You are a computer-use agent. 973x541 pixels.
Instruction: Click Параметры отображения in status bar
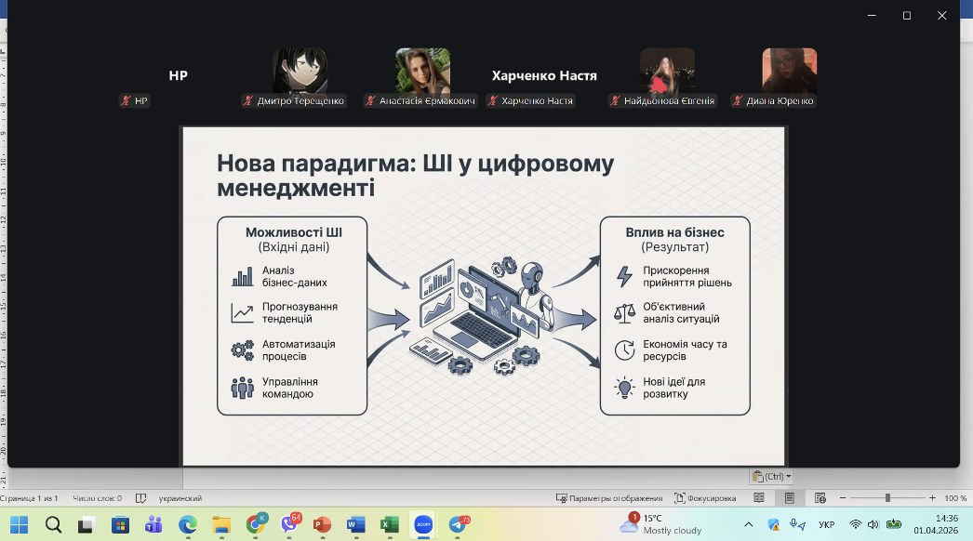(x=609, y=498)
